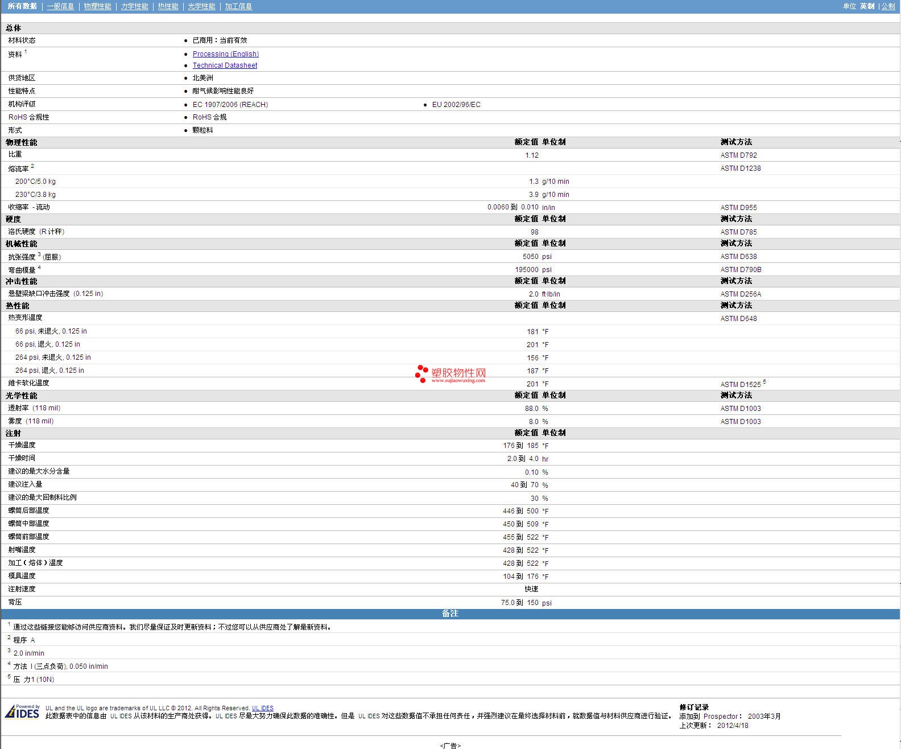Screen dimensions: 901x749
Task: Switch to the 光学性能 tab
Action: [201, 6]
